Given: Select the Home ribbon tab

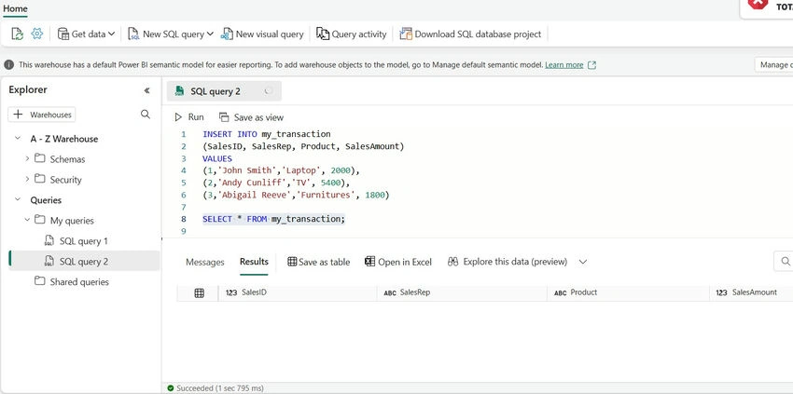Looking at the screenshot, I should (x=15, y=8).
